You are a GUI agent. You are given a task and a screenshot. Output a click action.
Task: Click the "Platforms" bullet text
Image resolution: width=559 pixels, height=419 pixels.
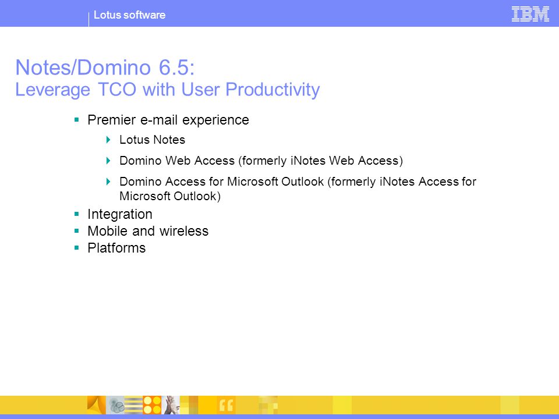pyautogui.click(x=116, y=248)
